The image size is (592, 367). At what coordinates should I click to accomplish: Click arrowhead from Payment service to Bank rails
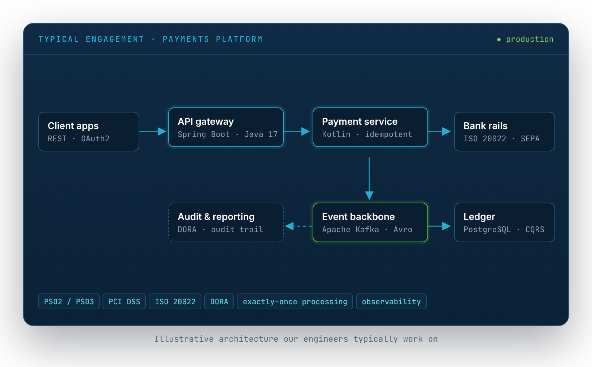pyautogui.click(x=446, y=132)
